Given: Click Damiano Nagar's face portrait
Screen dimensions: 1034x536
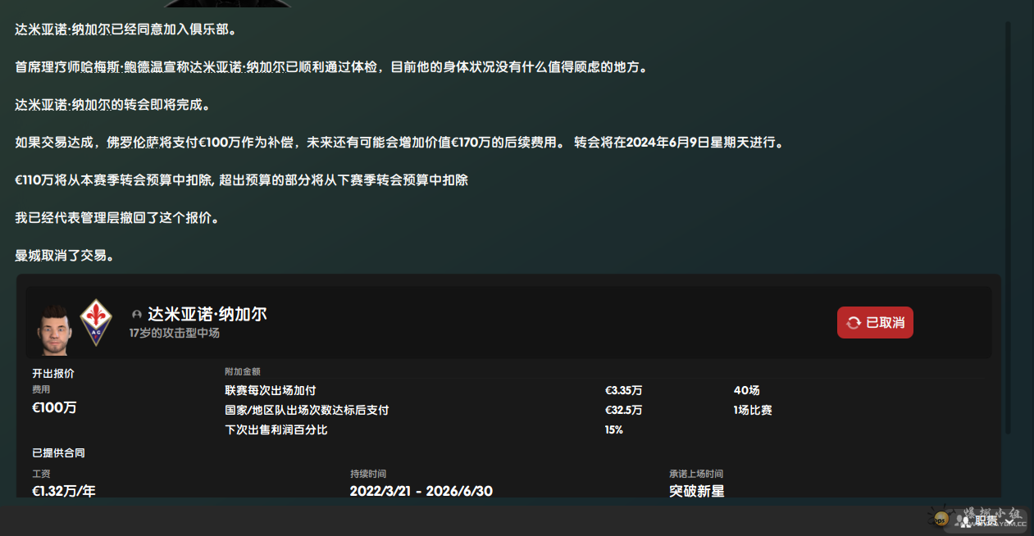Looking at the screenshot, I should 53,329.
